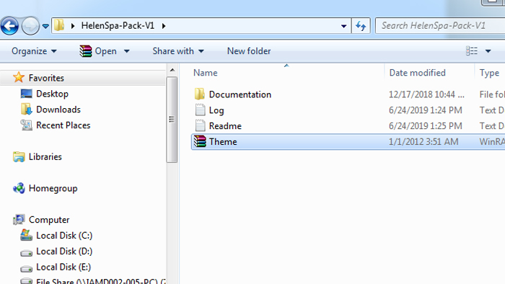Select HelenSpa-Pack-V1 in the address bar
The image size is (505, 284).
click(x=118, y=26)
